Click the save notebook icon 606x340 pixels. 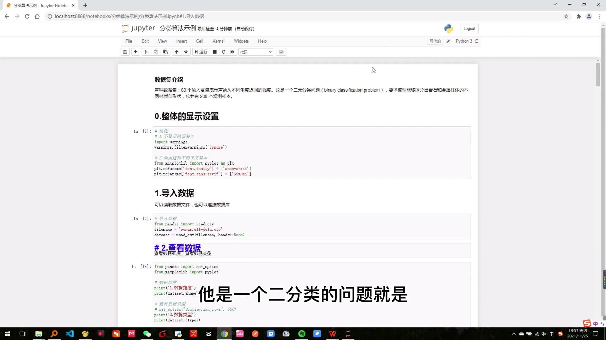125,52
